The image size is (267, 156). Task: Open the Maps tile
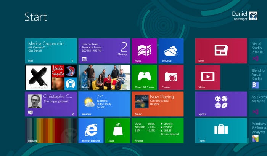[x=144, y=51]
